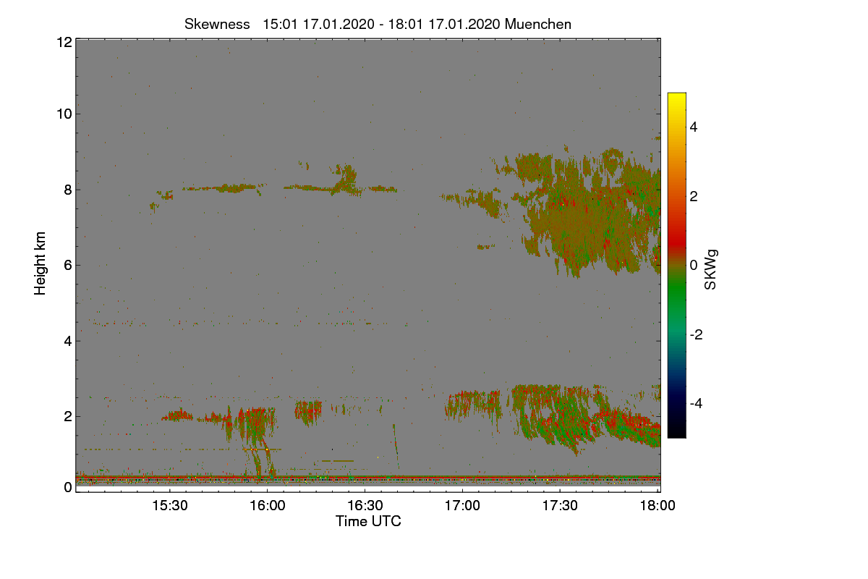Click the 18:00 time tick label
Image resolution: width=868 pixels, height=579 pixels.
[658, 507]
